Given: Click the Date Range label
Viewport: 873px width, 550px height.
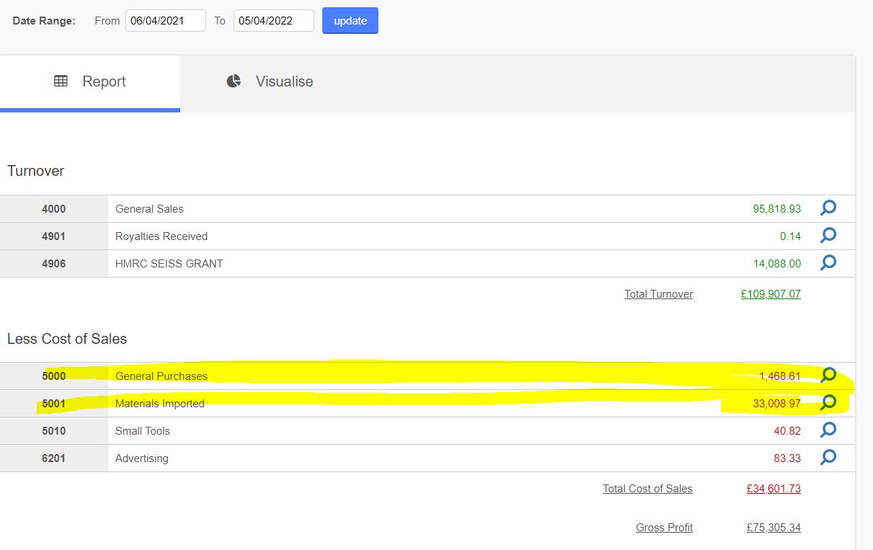Looking at the screenshot, I should tap(44, 21).
